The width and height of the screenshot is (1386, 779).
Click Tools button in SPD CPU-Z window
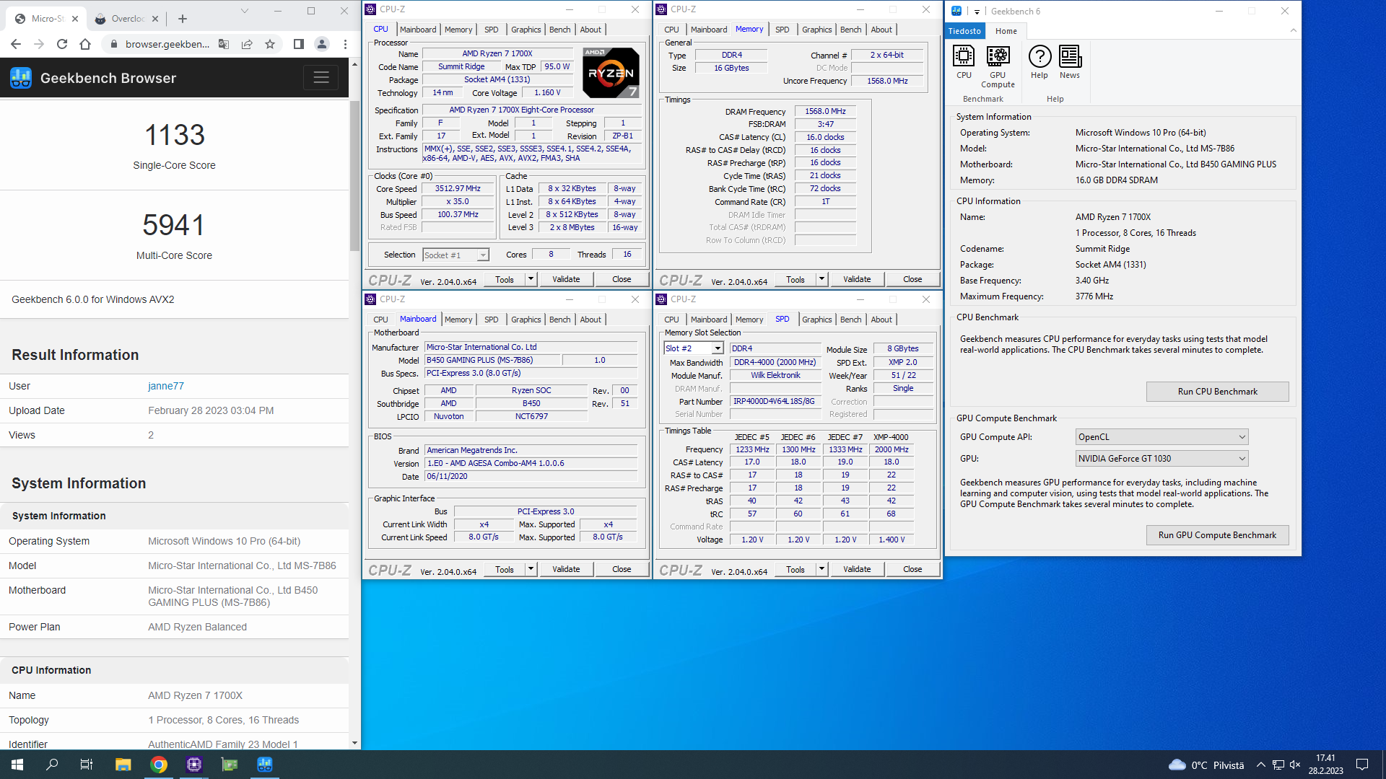(x=796, y=569)
